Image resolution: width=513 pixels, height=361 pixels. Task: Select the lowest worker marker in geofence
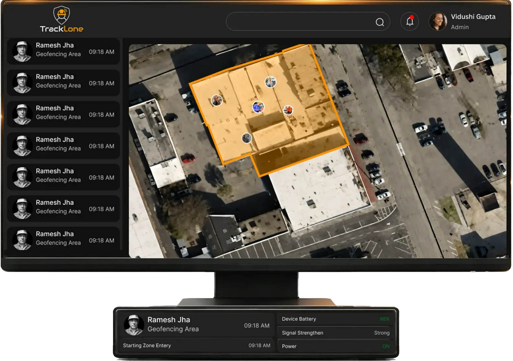pos(247,138)
